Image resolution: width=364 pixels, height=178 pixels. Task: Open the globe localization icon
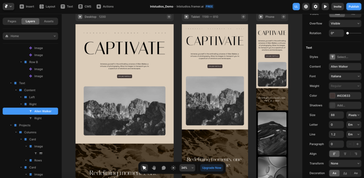(306, 6)
